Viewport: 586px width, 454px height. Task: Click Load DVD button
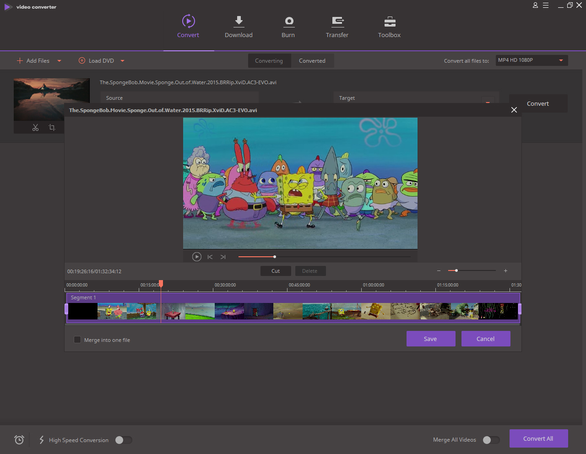coord(97,60)
